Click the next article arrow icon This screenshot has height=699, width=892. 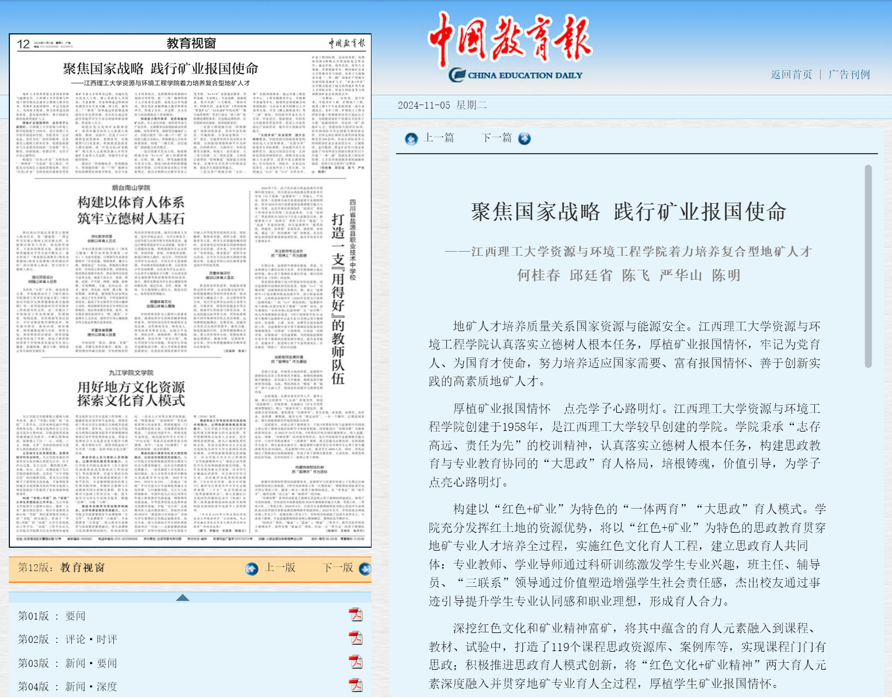pos(524,138)
